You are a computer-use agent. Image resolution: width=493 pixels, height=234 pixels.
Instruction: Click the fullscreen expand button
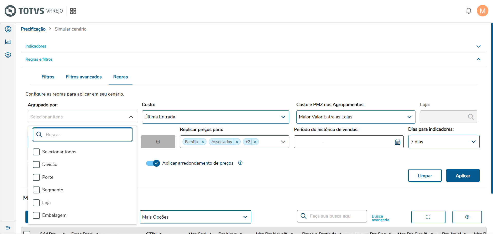click(x=428, y=217)
